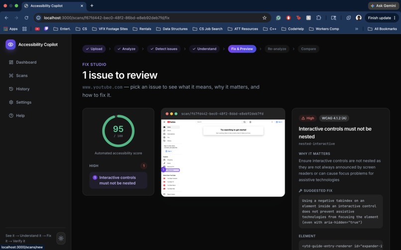Click the High severity badge
The height and width of the screenshot is (250, 401).
[307, 118]
